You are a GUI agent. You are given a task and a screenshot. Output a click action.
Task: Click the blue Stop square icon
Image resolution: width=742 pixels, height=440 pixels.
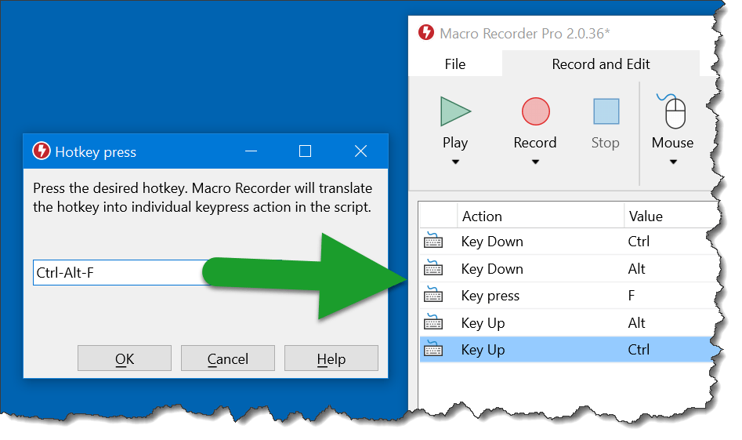[606, 111]
